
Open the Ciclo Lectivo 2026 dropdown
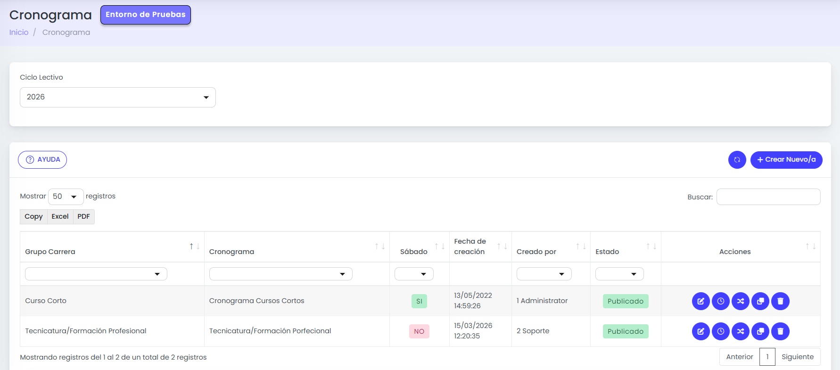(x=118, y=97)
